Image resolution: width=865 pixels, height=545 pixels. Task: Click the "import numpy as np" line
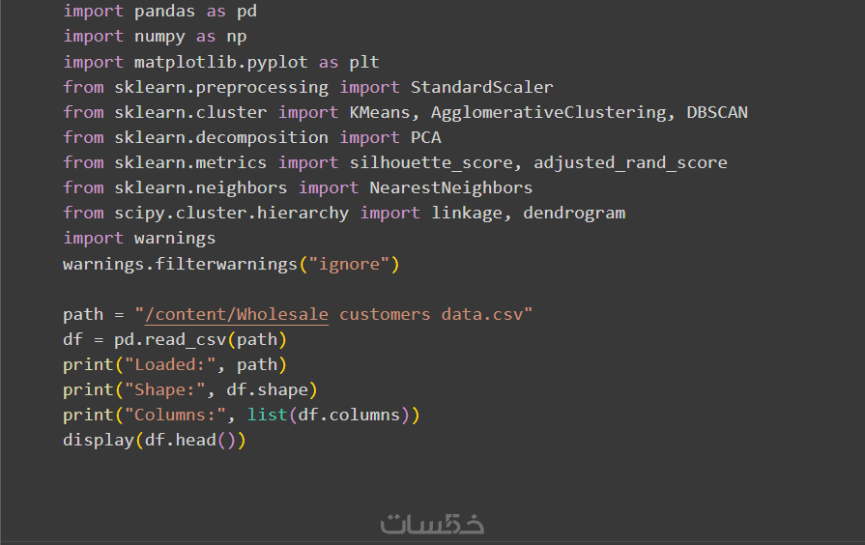coord(155,37)
